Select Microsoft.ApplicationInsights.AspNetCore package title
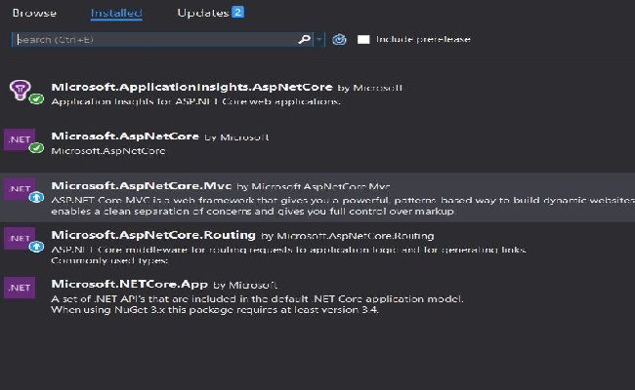The width and height of the screenshot is (635, 390). point(191,87)
